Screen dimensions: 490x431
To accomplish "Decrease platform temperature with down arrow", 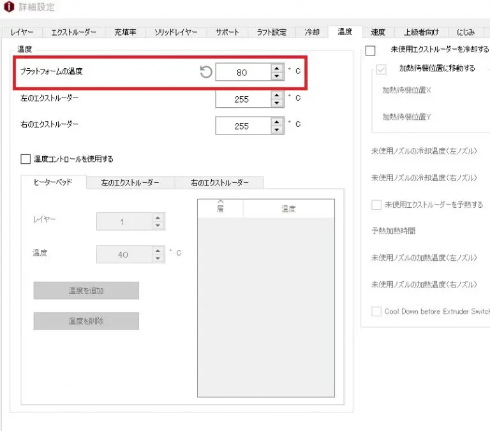I will click(x=276, y=77).
